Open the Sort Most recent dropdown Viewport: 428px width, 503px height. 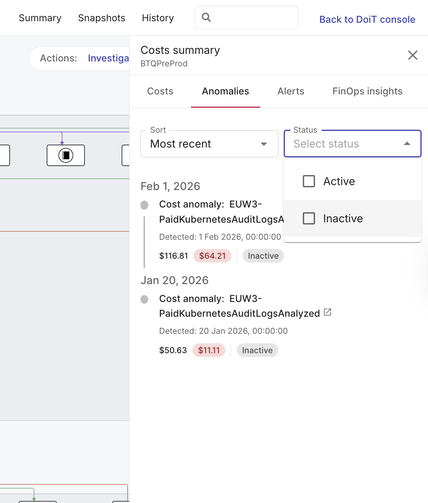pyautogui.click(x=209, y=144)
